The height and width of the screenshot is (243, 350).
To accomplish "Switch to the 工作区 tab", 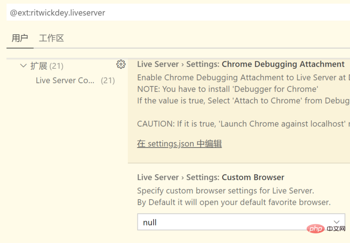I will pos(51,38).
